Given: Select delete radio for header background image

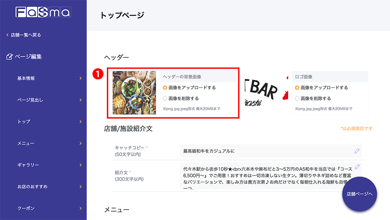Looking at the screenshot, I should tap(165, 99).
